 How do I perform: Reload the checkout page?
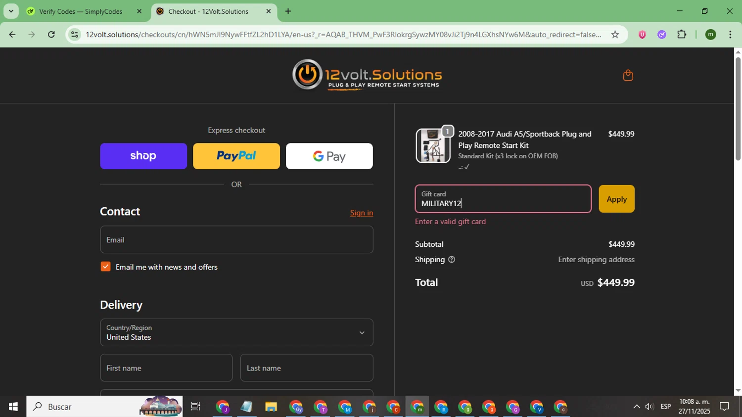tap(51, 35)
